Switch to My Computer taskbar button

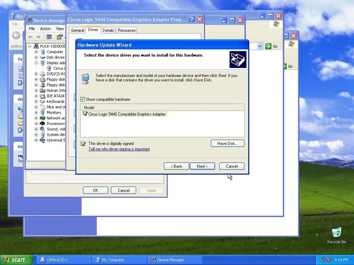(x=119, y=260)
